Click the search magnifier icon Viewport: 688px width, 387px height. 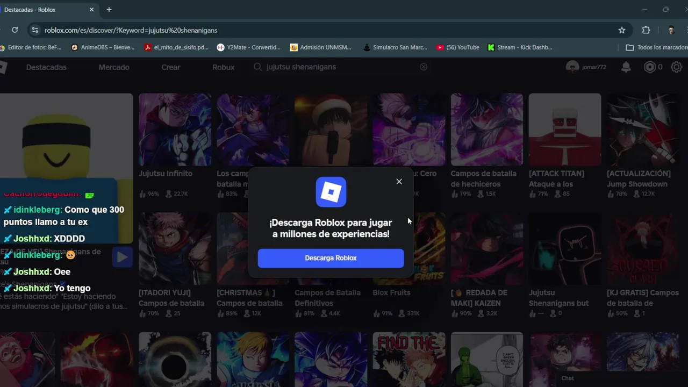click(258, 67)
